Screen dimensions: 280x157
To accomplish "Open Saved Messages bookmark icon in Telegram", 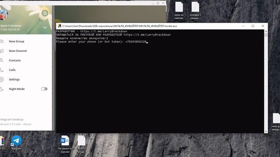I will tap(45, 13).
